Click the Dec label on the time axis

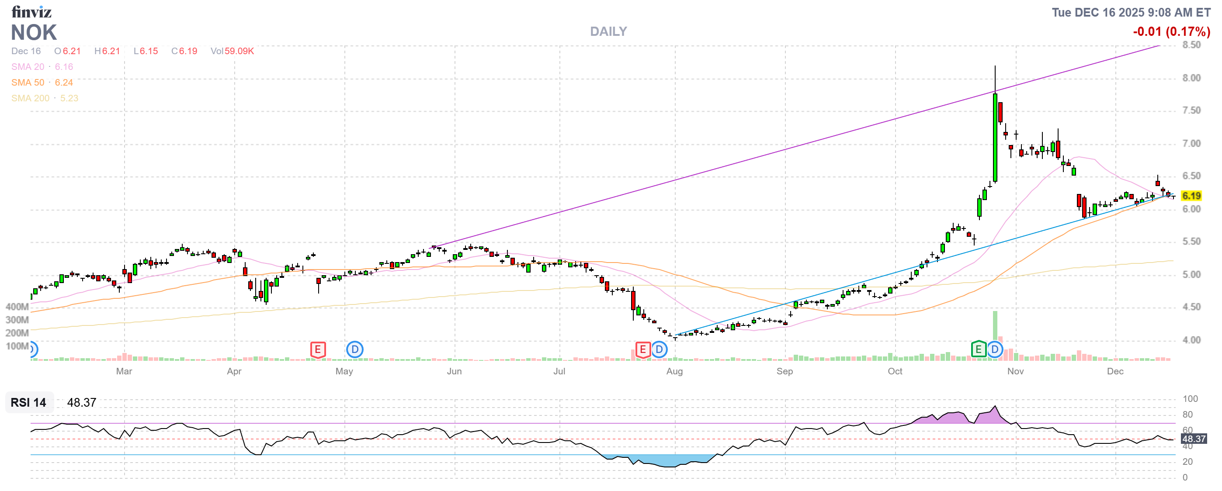(x=1116, y=372)
